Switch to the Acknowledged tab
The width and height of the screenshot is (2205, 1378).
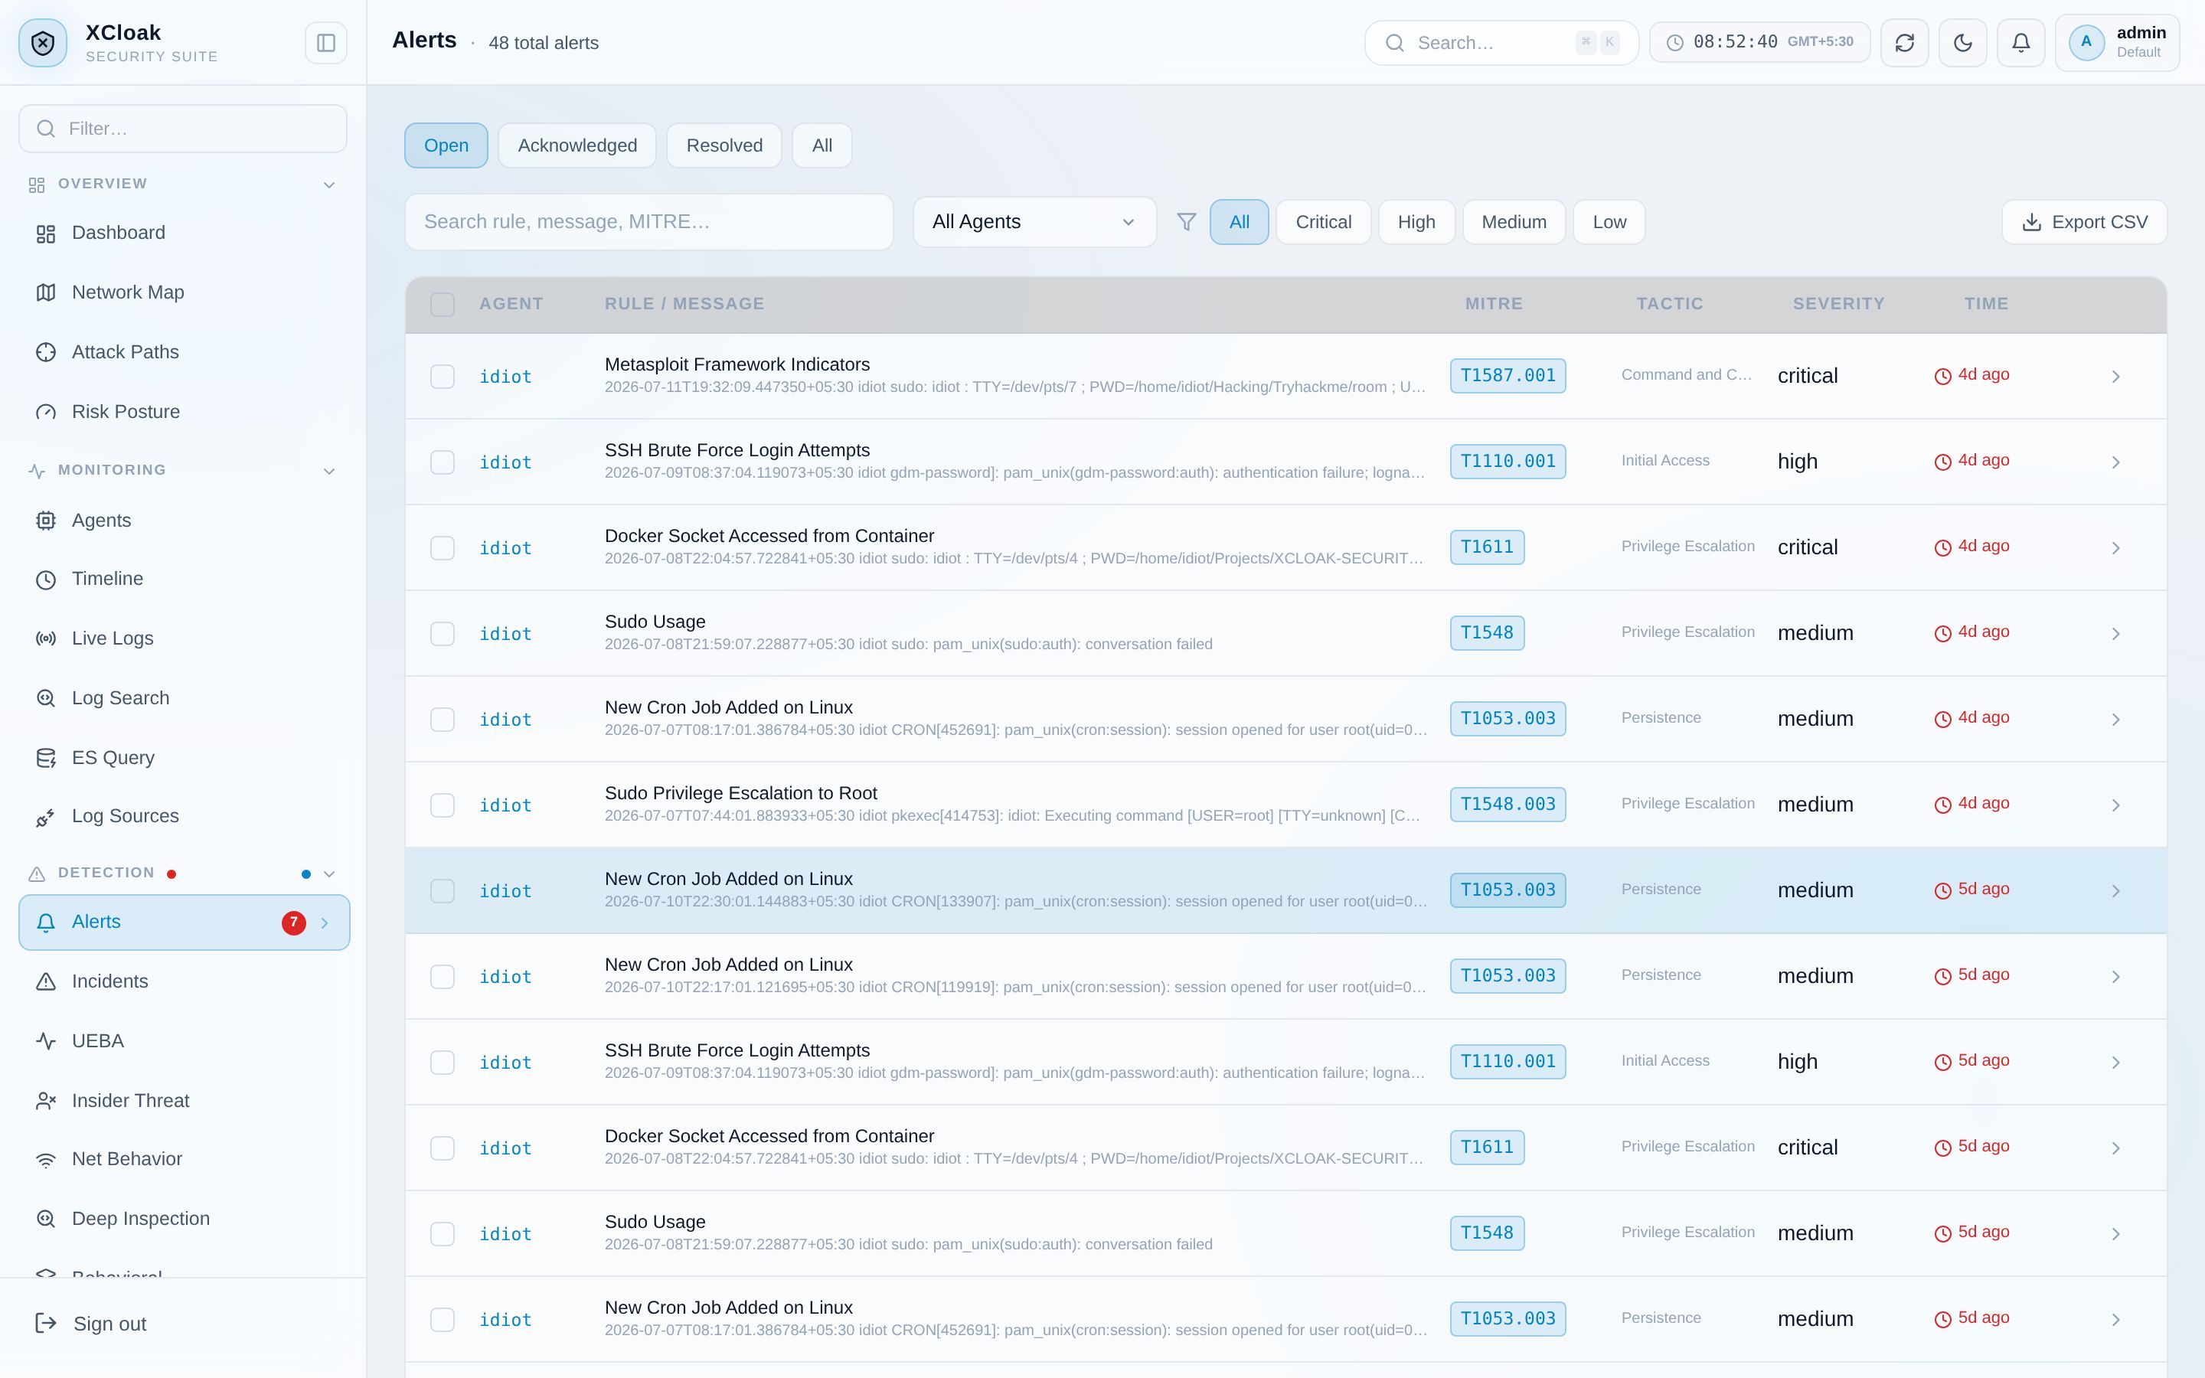[x=578, y=145]
